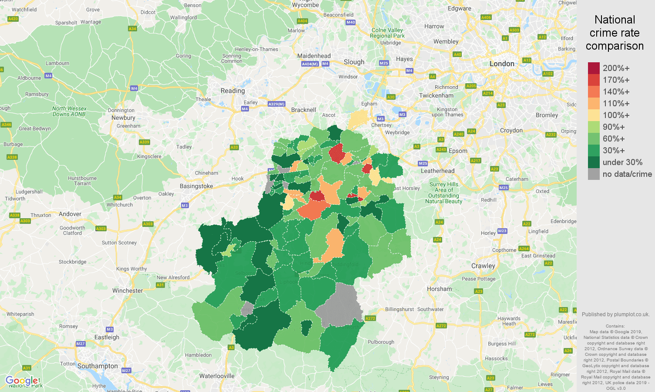
Task: Click the Winchester label on the map
Action: pos(128,291)
